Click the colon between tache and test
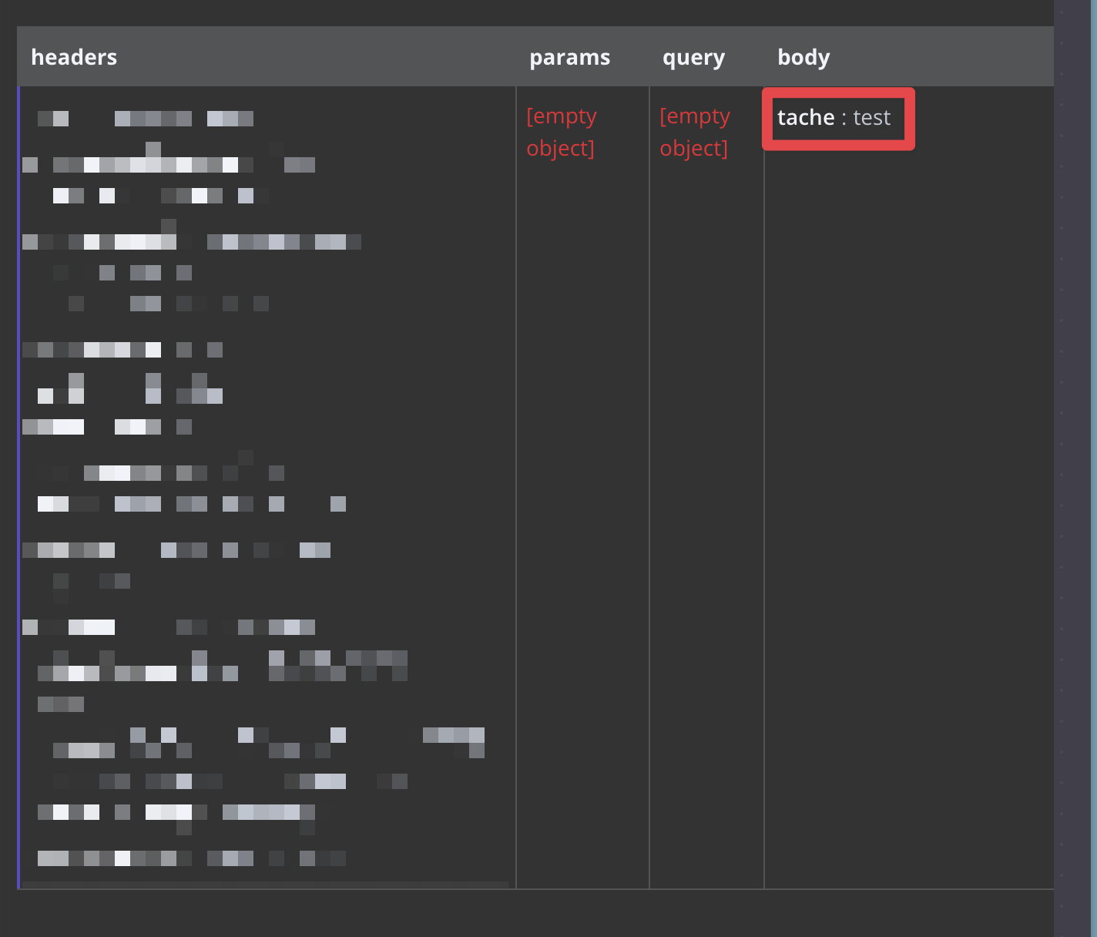This screenshot has width=1097, height=937. 844,118
